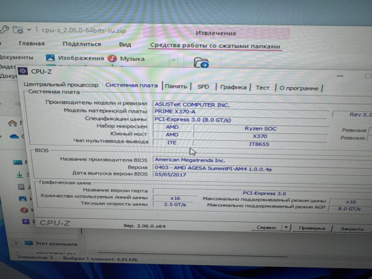The image size is (372, 279).
Task: Click the ASUSTeK COMPUTER INC. manufacturer field
Action: [x=262, y=105]
